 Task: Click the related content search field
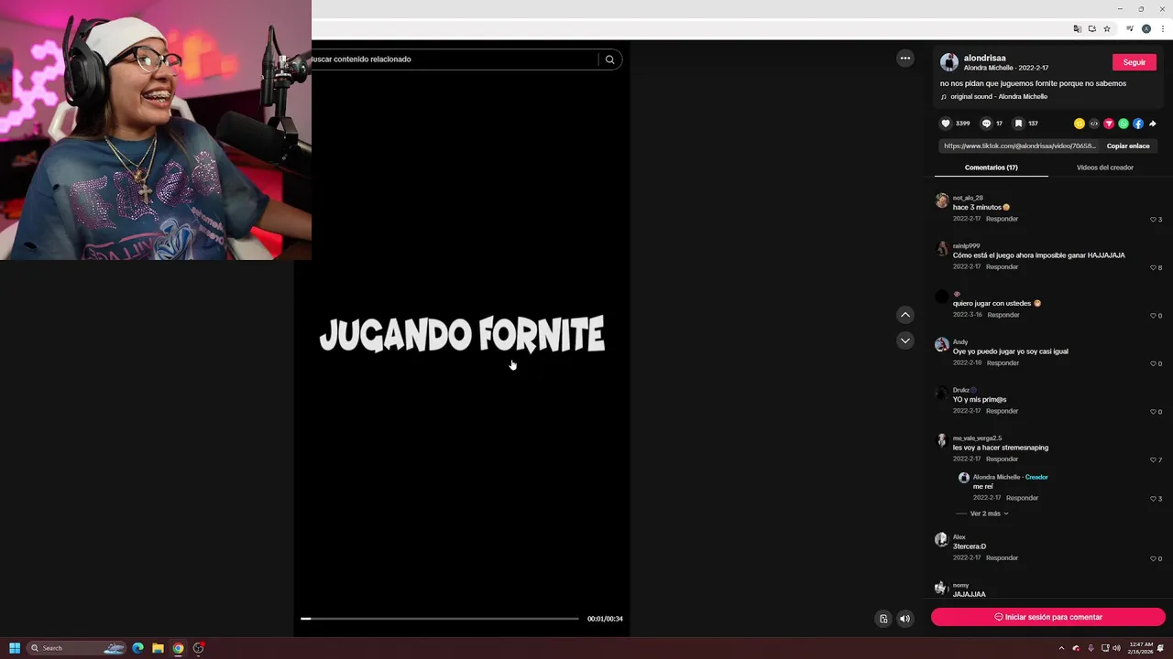(x=454, y=59)
